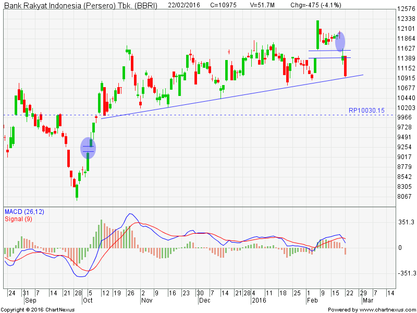Screen dimensions: 417x313
Task: Click the 12576 top price axis label
Action: 406,9
